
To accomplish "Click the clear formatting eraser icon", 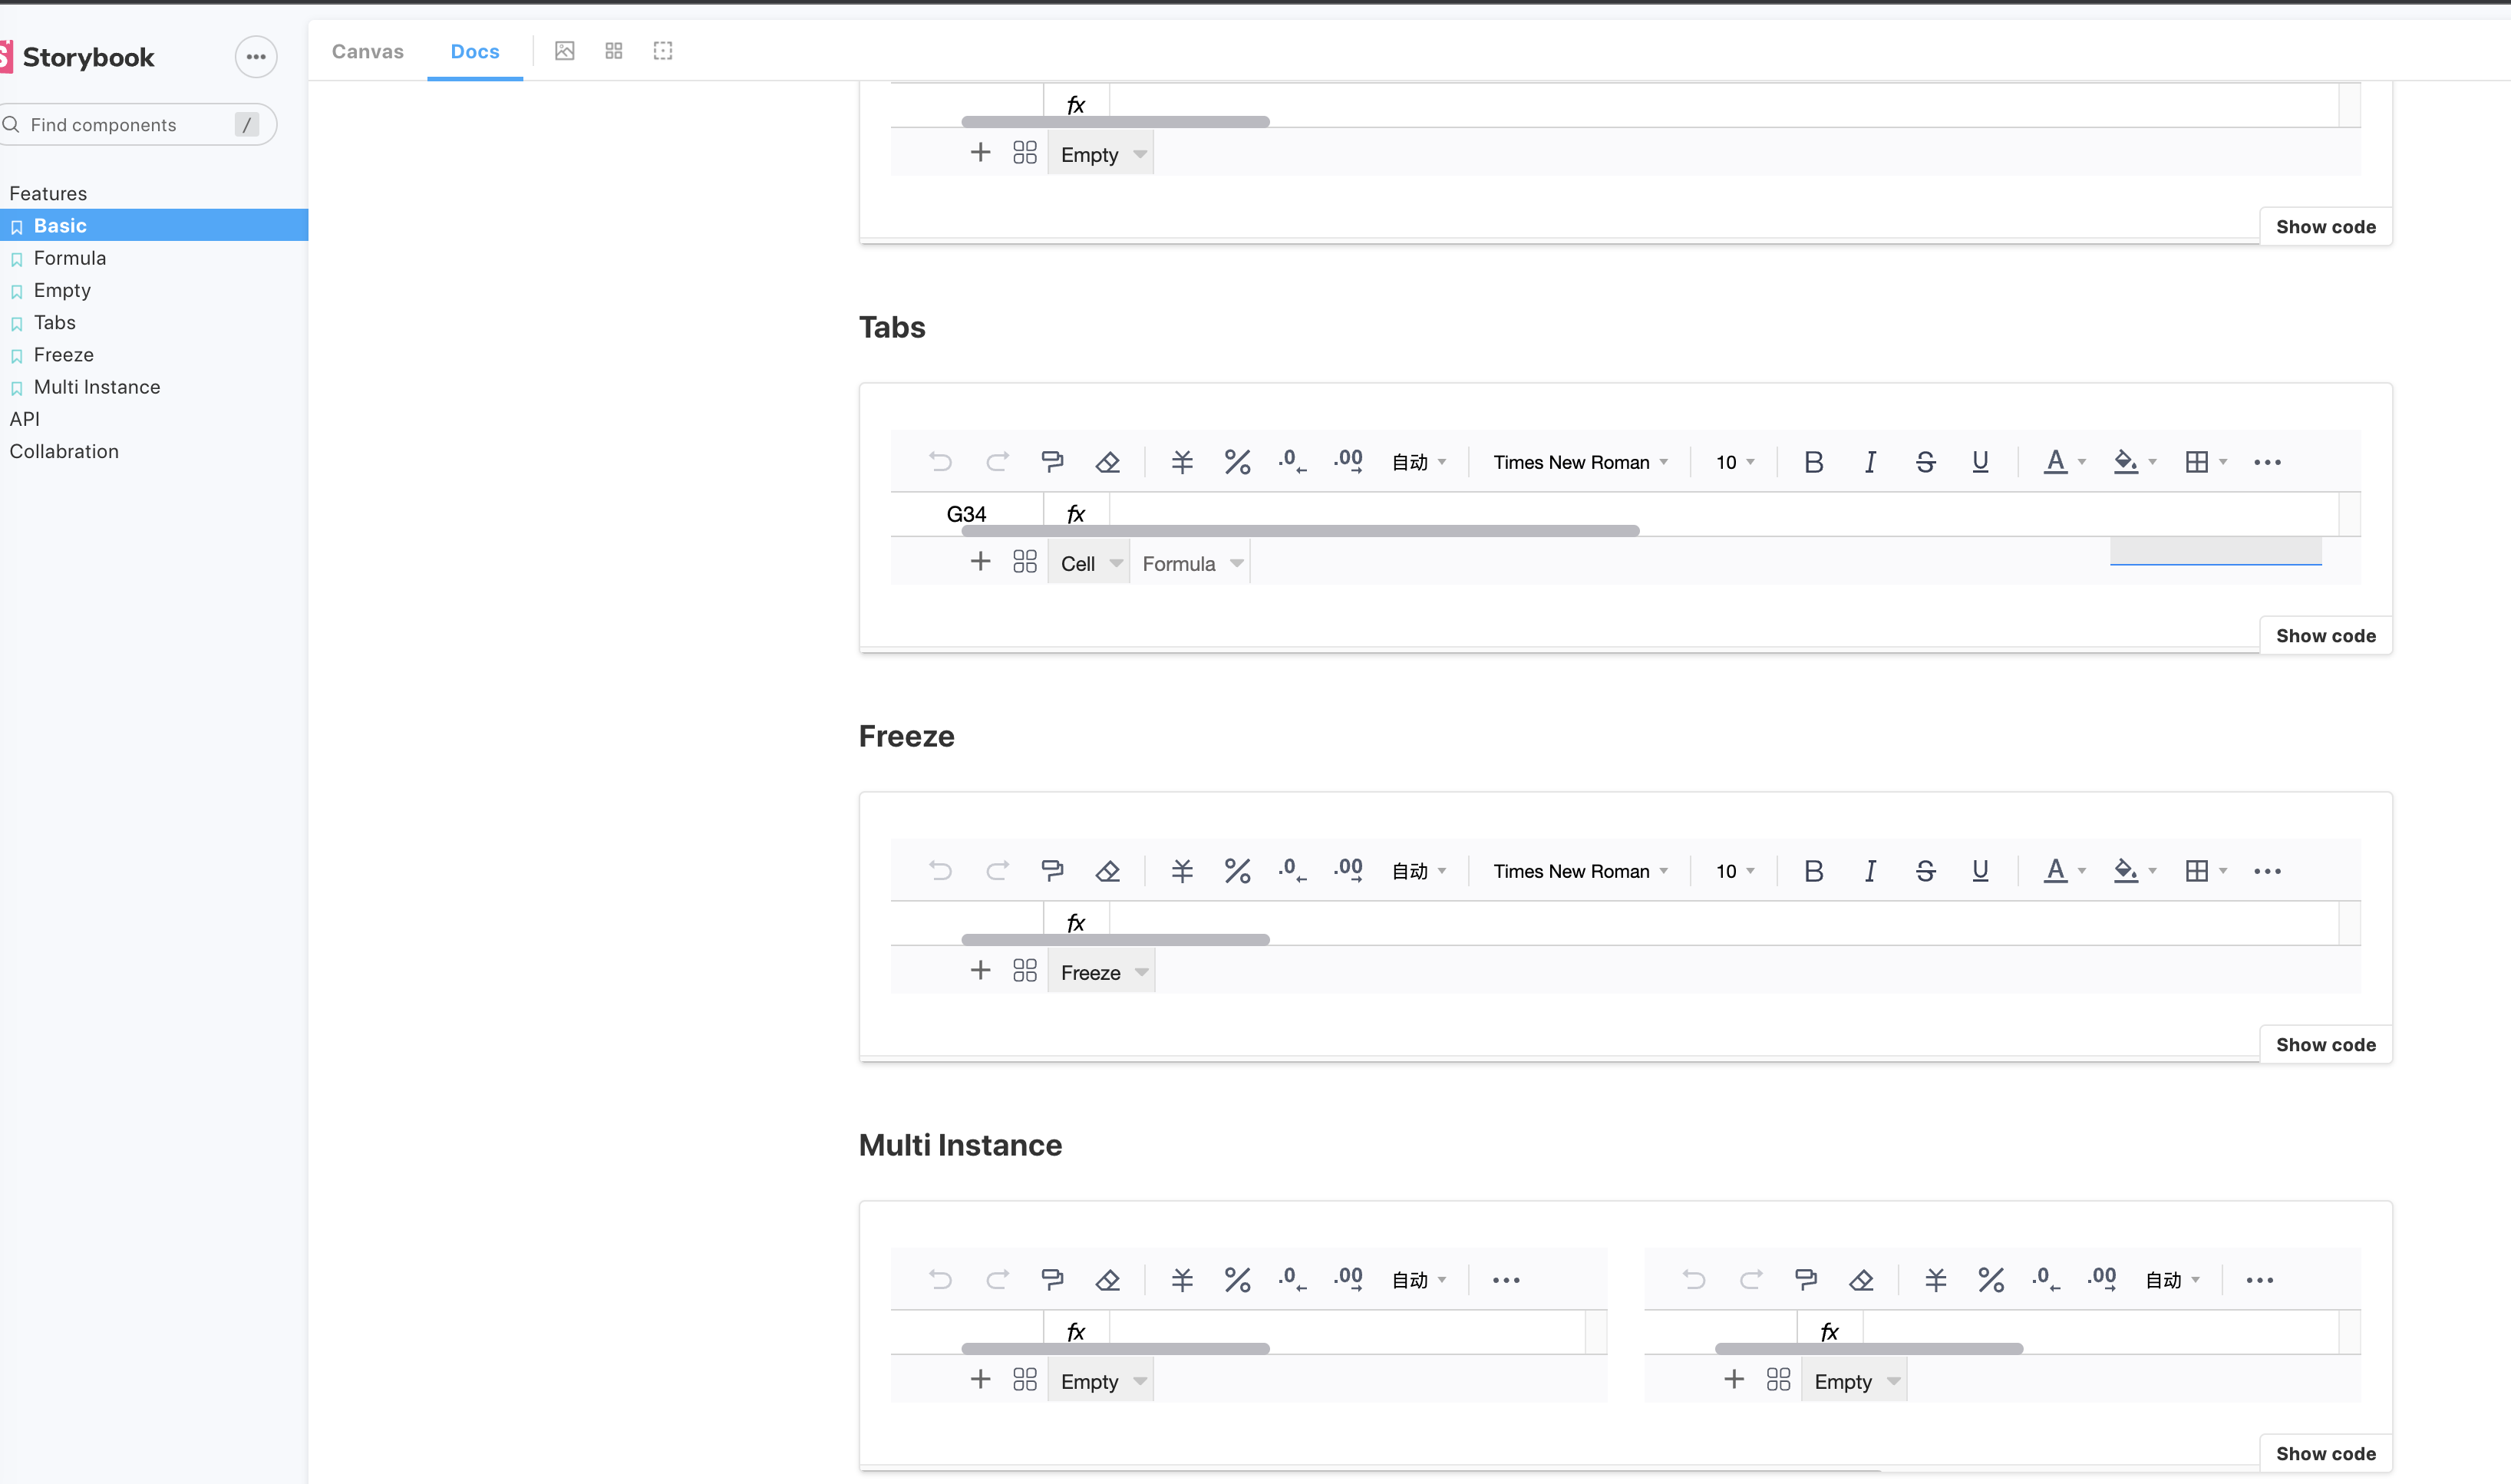I will click(x=1108, y=461).
